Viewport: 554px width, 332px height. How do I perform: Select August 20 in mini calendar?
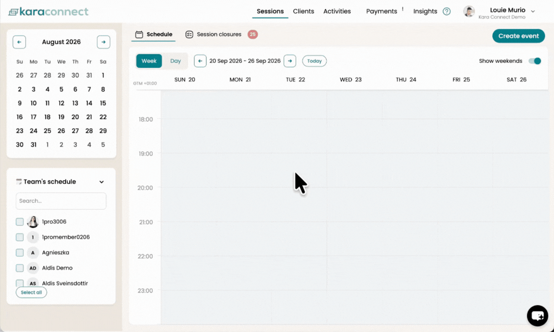click(75, 117)
